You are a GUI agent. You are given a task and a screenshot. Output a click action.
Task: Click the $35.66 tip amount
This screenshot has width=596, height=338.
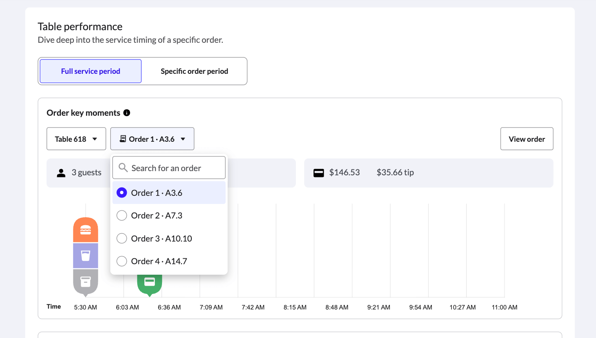[x=395, y=172]
